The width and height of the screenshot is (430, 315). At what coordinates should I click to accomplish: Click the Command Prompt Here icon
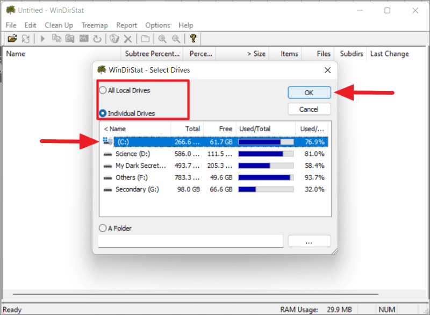83,39
